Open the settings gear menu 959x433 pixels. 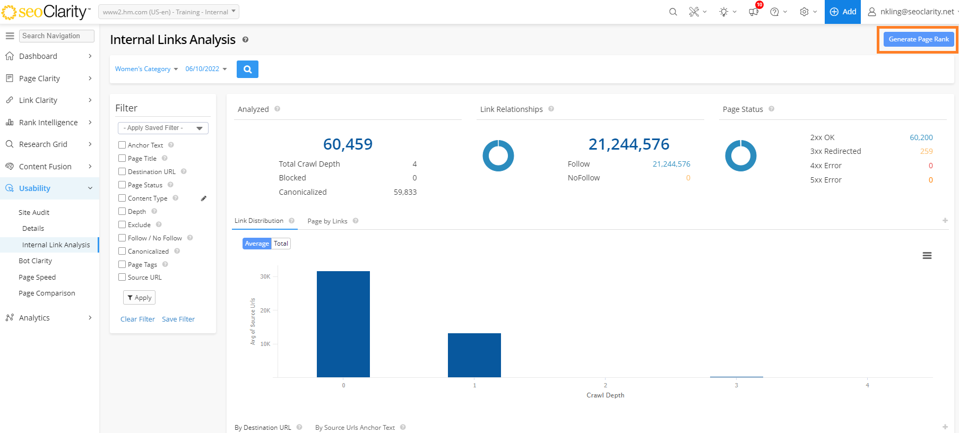click(805, 12)
